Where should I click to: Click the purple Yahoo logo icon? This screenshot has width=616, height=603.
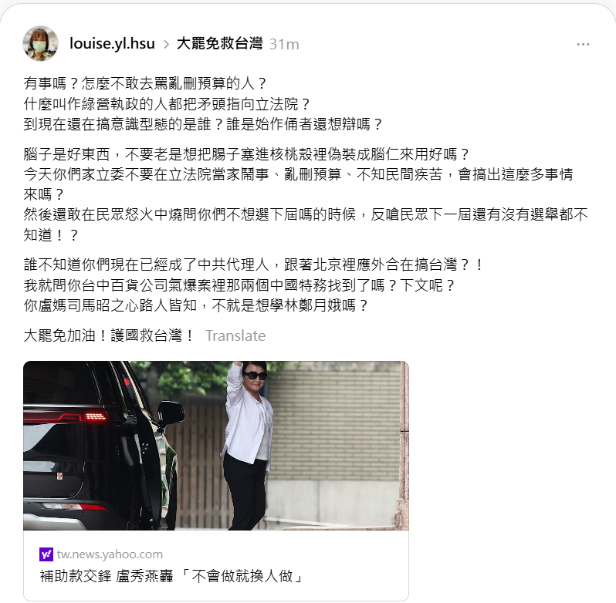pos(46,554)
